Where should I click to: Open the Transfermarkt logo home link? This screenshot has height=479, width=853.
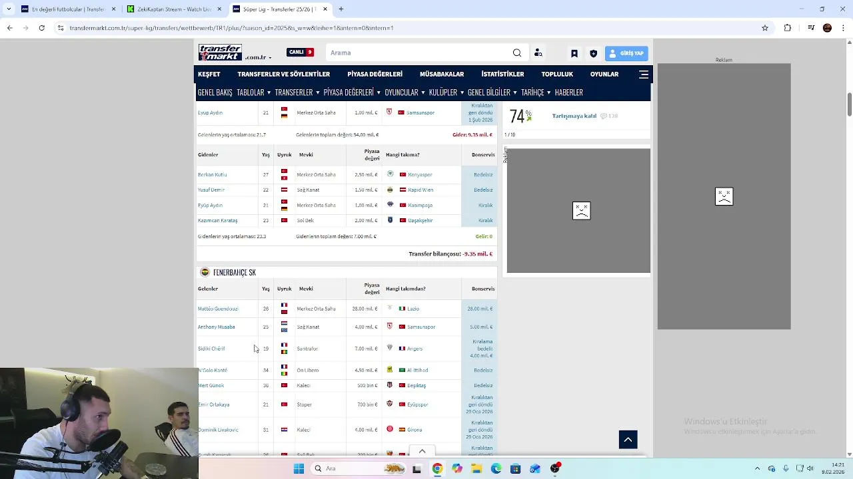(x=220, y=53)
